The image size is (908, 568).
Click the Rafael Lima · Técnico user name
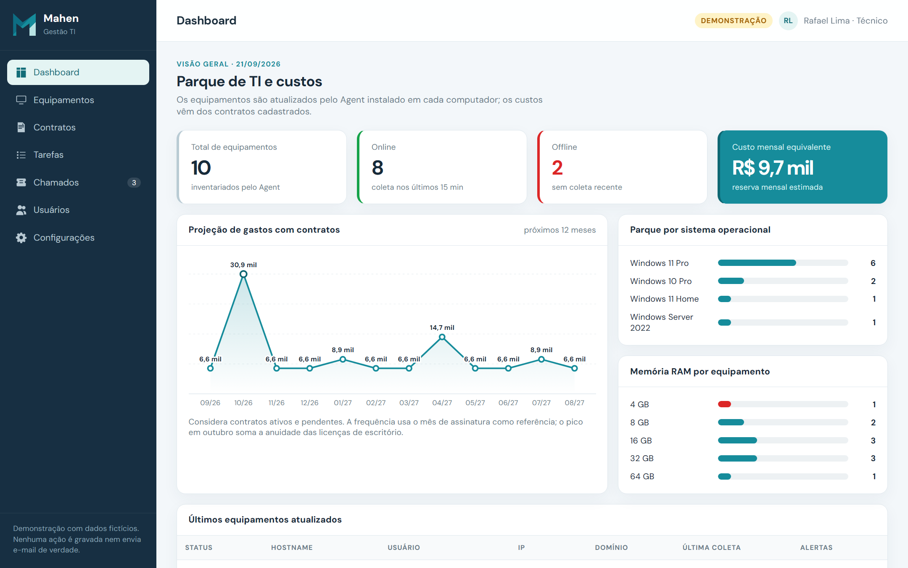pos(845,21)
